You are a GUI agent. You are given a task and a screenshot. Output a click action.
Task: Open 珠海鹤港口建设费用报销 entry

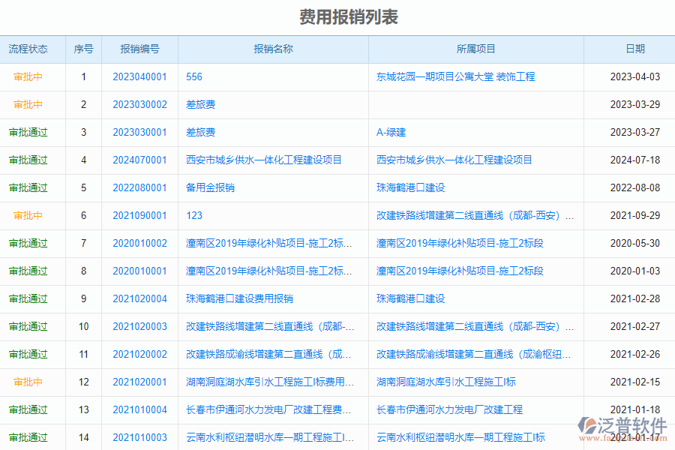[241, 298]
